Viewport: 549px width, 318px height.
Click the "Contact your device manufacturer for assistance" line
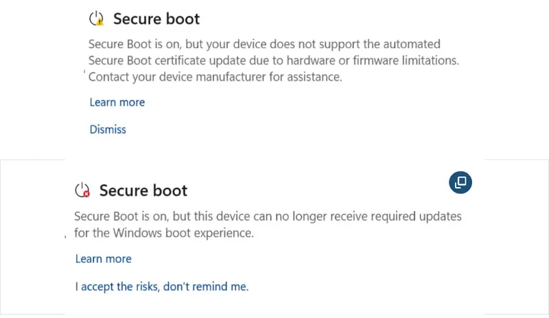click(x=215, y=77)
